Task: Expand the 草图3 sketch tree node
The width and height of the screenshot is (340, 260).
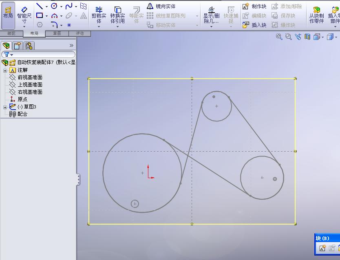Action: coord(5,107)
